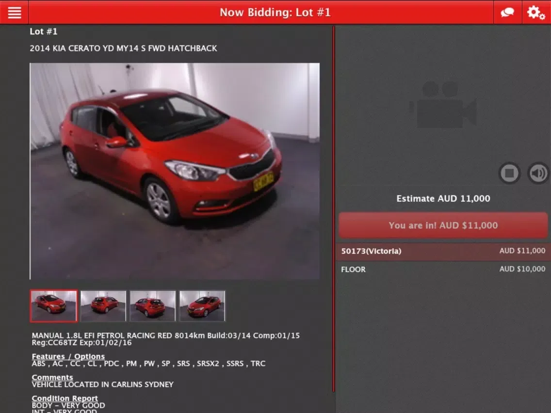The width and height of the screenshot is (551, 413).
Task: Click the 'Reg:CC68TZ Exp:01/02/16' line
Action: (81, 343)
